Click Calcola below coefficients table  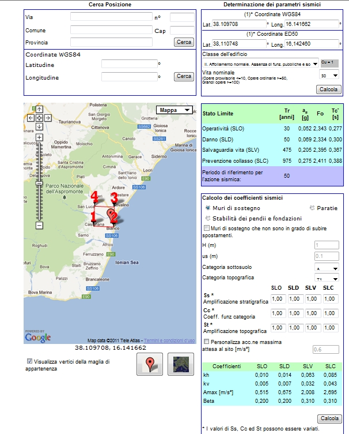click(329, 418)
